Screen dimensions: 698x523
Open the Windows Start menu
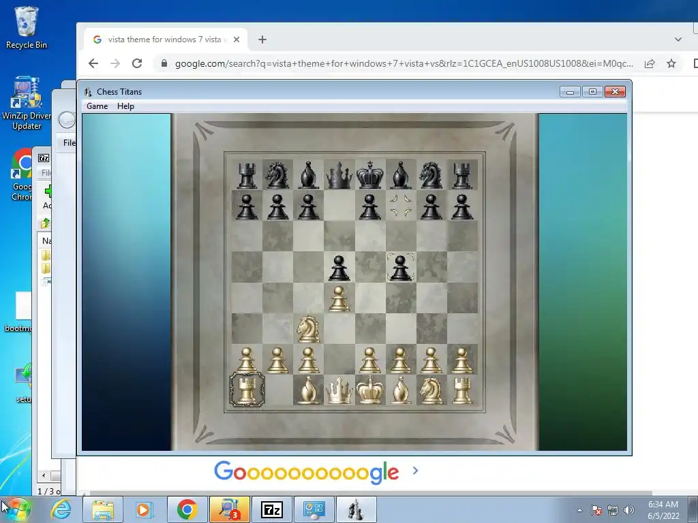(x=18, y=509)
